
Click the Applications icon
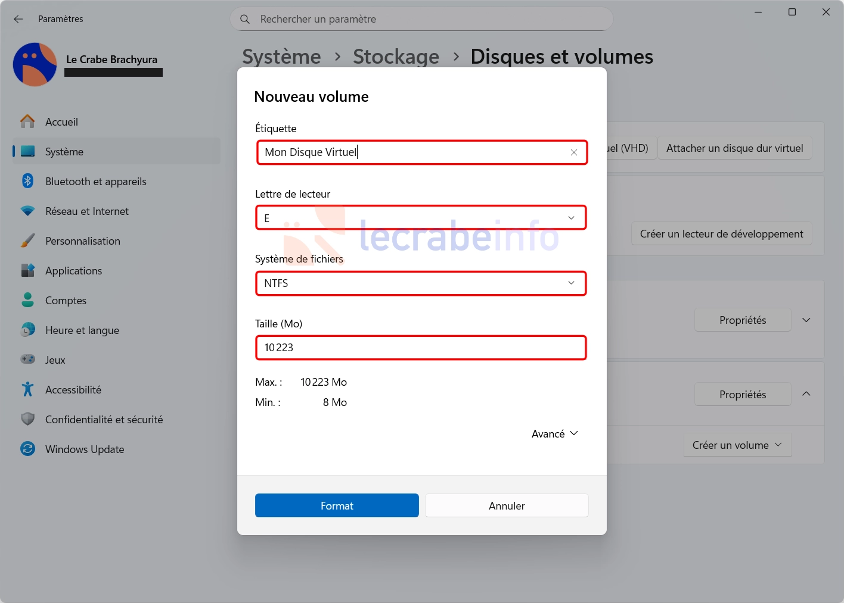(27, 270)
